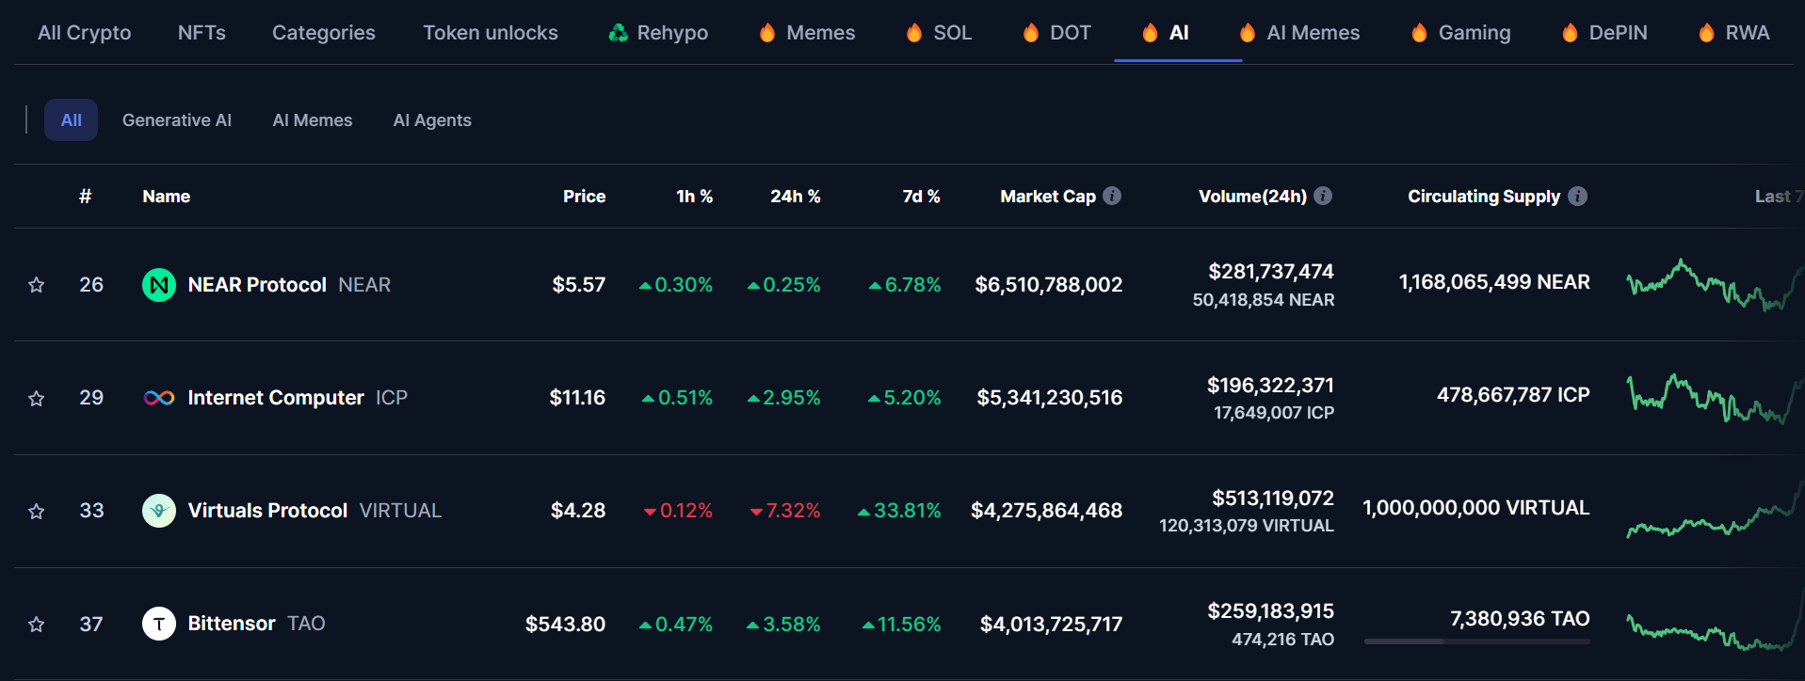Open Bittensor coin page link

pos(256,624)
